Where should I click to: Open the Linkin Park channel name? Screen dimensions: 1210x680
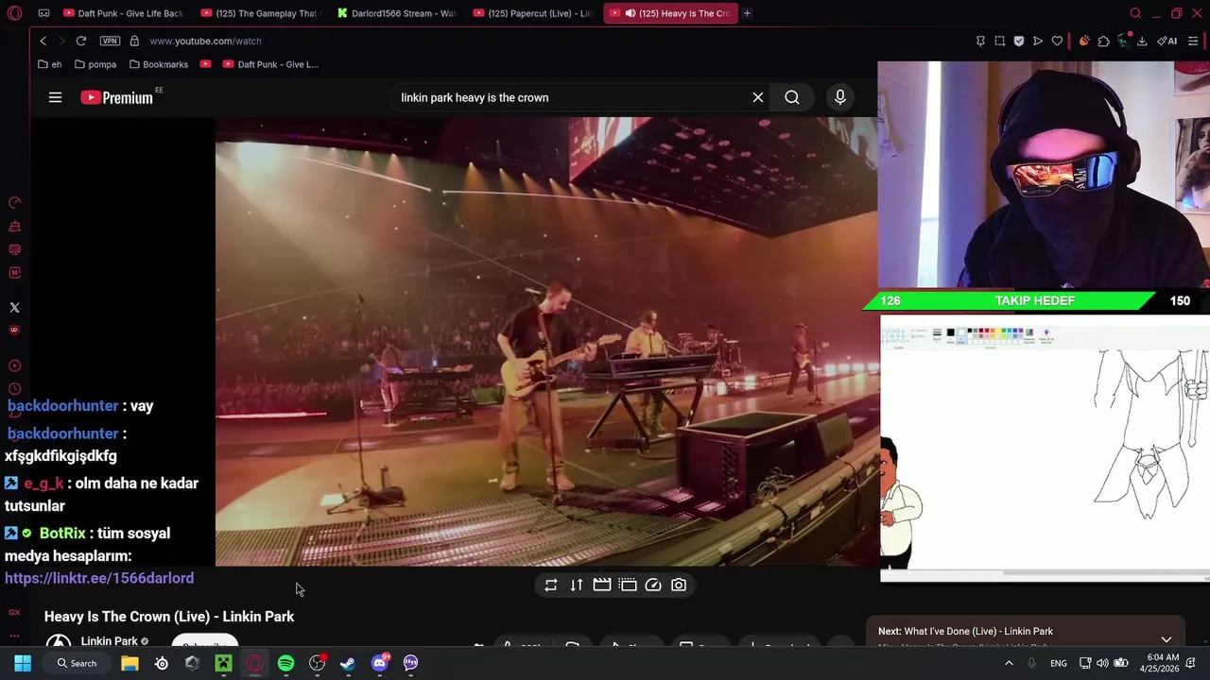(110, 641)
